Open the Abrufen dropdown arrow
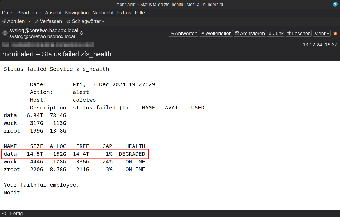This screenshot has height=217, width=340. tap(29, 21)
